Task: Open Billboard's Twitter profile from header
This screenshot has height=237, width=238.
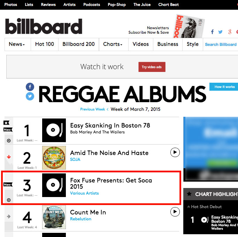Action: coord(221,32)
